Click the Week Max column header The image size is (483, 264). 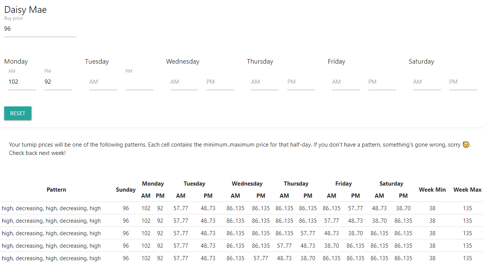[467, 190]
